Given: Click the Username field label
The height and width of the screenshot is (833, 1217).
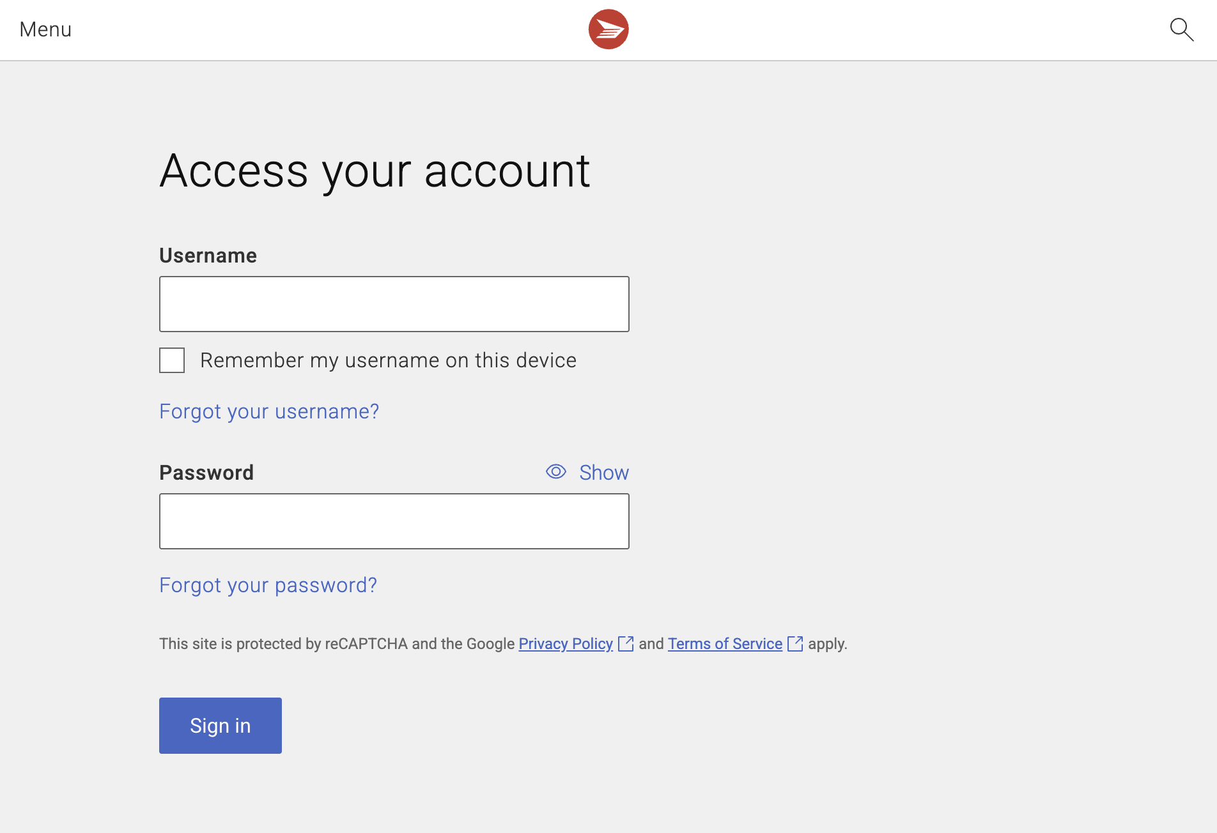Looking at the screenshot, I should point(208,256).
